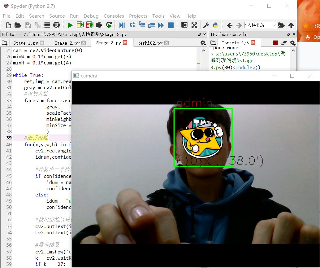Go back with the left arrow icon
Viewport: 320px width, 268px height.
[x=230, y=25]
